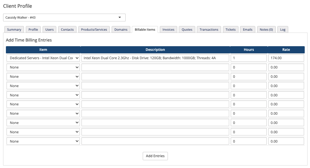Open the last row's None item dropdown

[43, 141]
